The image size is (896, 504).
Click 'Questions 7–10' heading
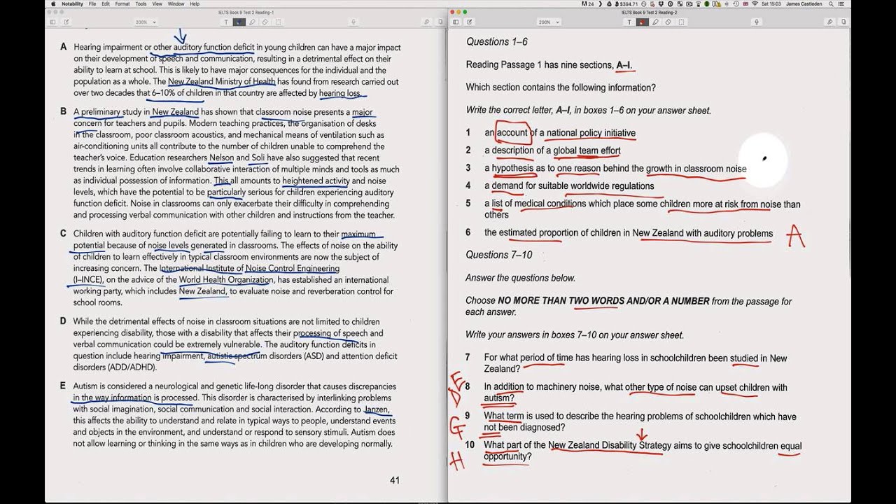[x=500, y=255]
